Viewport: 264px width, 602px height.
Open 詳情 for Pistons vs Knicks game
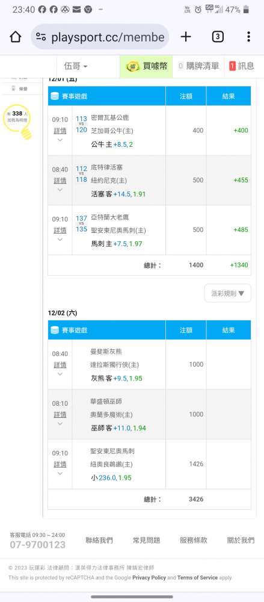[60, 181]
